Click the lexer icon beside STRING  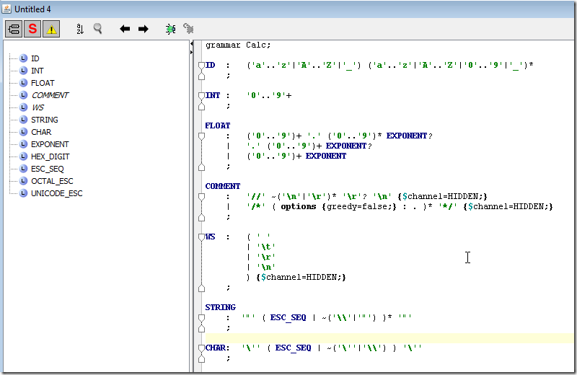coord(24,120)
